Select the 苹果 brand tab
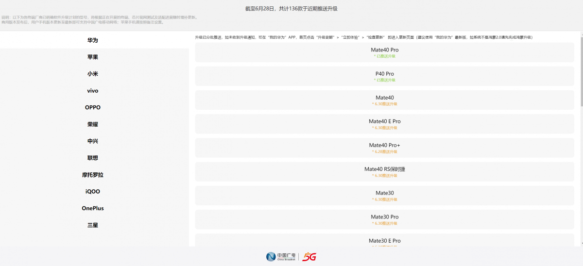 [94, 57]
